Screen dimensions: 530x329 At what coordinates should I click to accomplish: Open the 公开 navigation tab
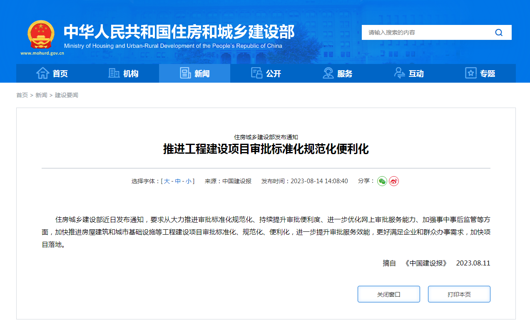[273, 73]
